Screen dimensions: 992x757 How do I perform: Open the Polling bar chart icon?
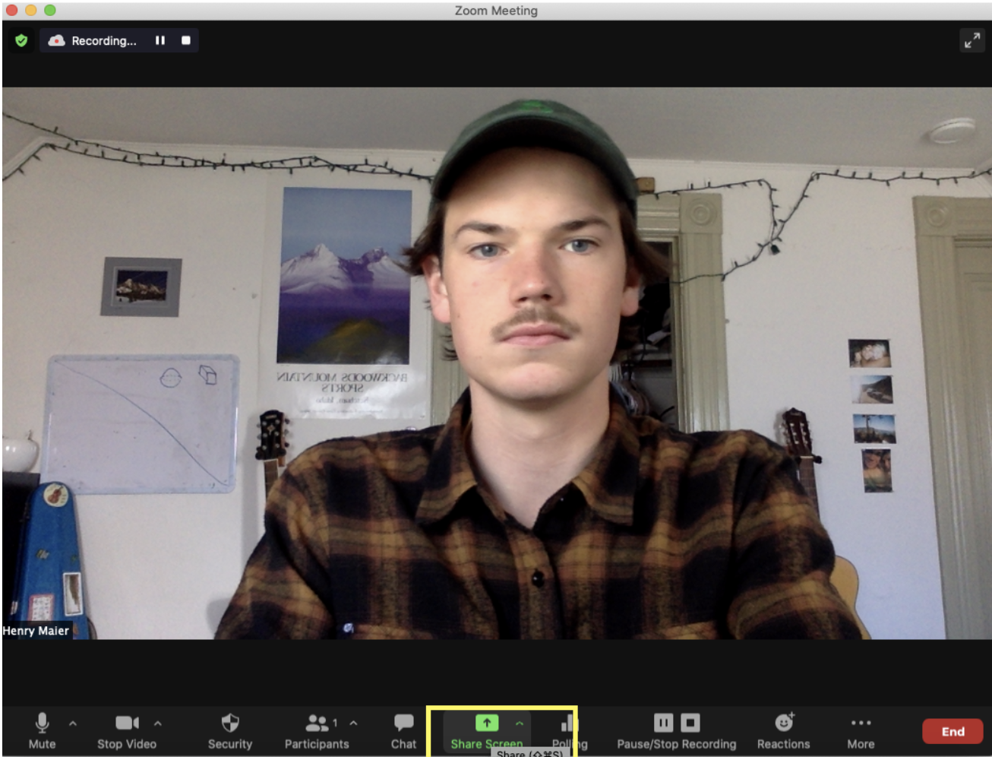coord(567,723)
